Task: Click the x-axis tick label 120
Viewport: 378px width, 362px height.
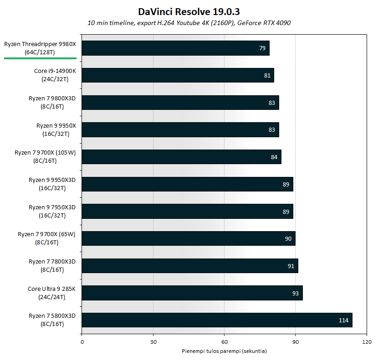Action: point(367,342)
